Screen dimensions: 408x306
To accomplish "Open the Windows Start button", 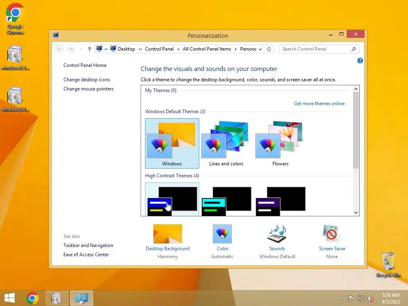I will coord(10,298).
